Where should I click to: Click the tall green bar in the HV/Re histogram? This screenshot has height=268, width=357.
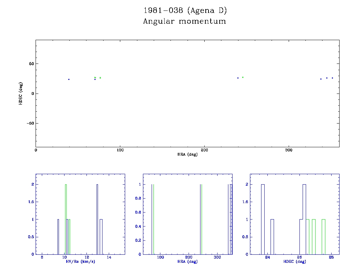66,219
